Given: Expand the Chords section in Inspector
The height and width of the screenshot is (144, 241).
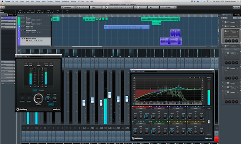Looking at the screenshot, I should click(8, 24).
